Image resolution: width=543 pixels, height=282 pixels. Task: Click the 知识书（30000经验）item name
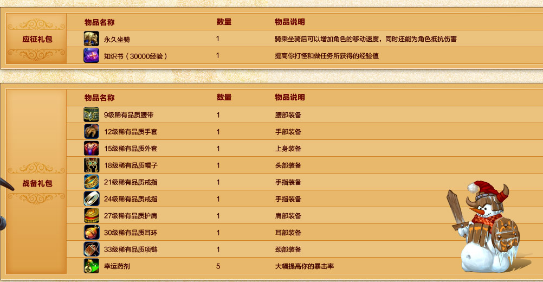[135, 56]
